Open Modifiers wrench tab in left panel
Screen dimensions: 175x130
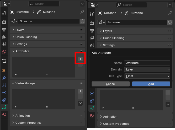pos(4,78)
